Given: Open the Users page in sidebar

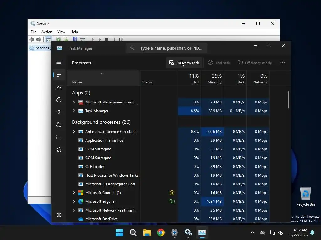Looking at the screenshot, I should point(59,124).
